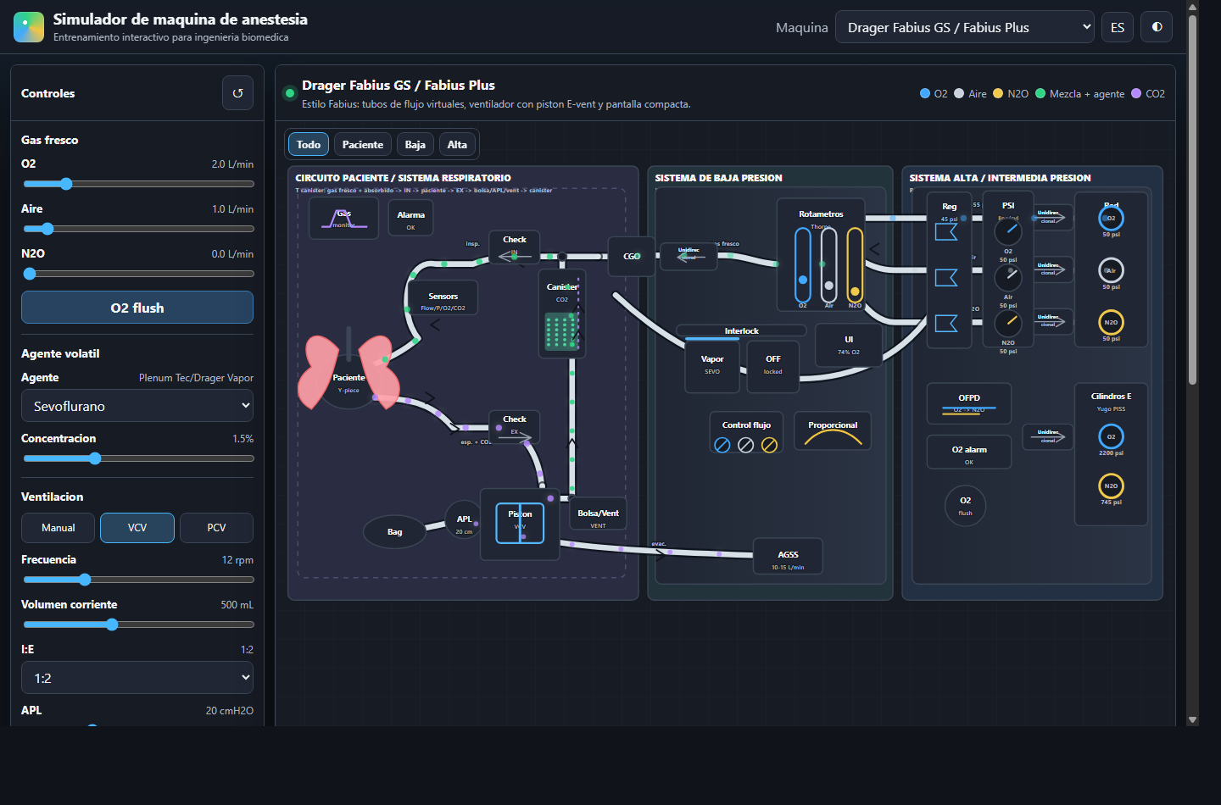Click the "12 rpm" frequency value
This screenshot has height=805, width=1221.
(237, 560)
